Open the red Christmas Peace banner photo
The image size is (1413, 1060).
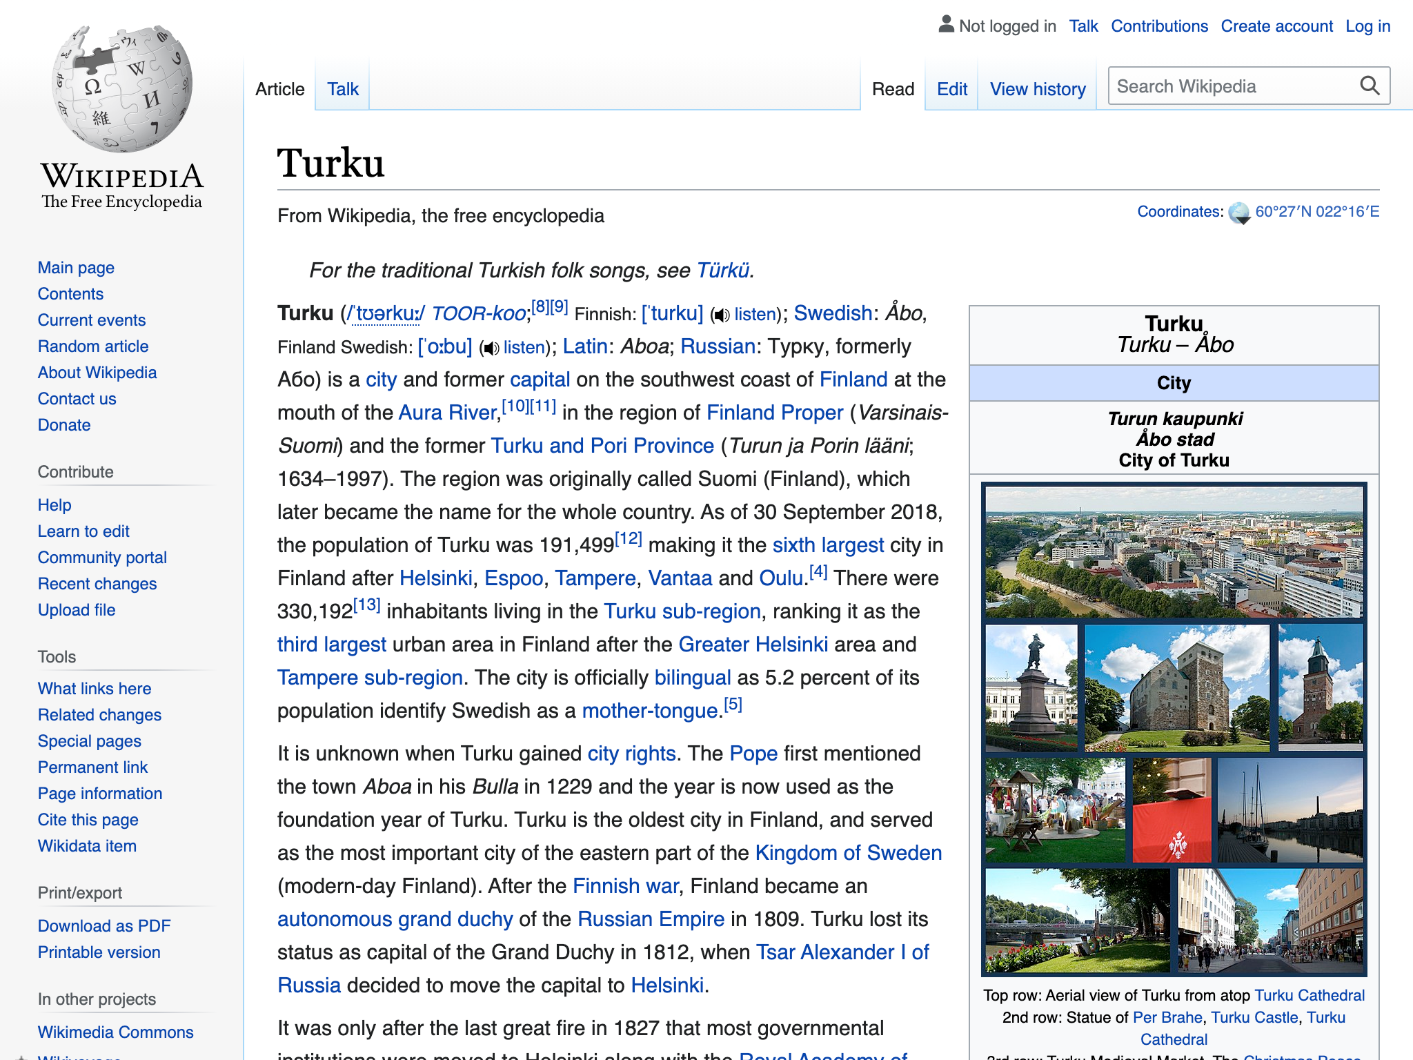point(1172,810)
